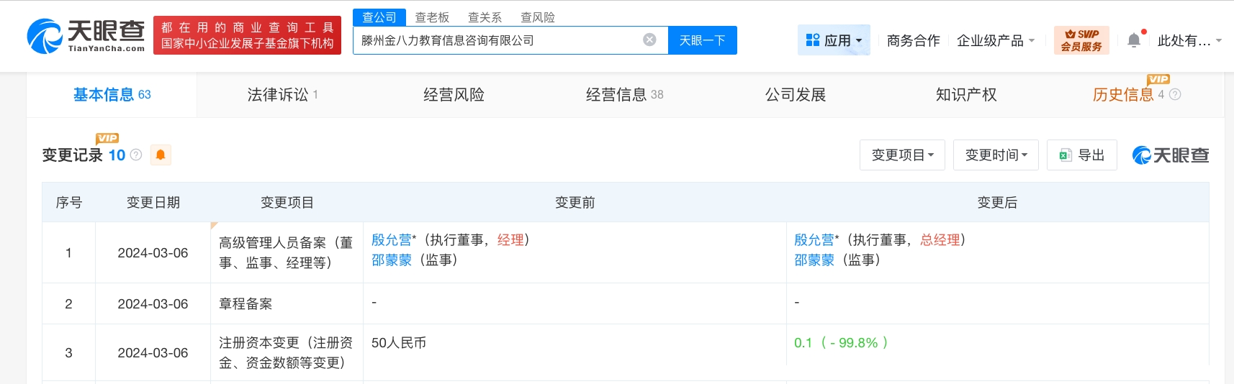Open the 变更时间 filter dropdown
1234x384 pixels.
(x=996, y=155)
